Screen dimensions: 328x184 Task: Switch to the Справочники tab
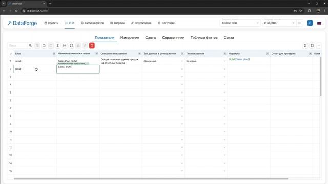click(x=173, y=38)
